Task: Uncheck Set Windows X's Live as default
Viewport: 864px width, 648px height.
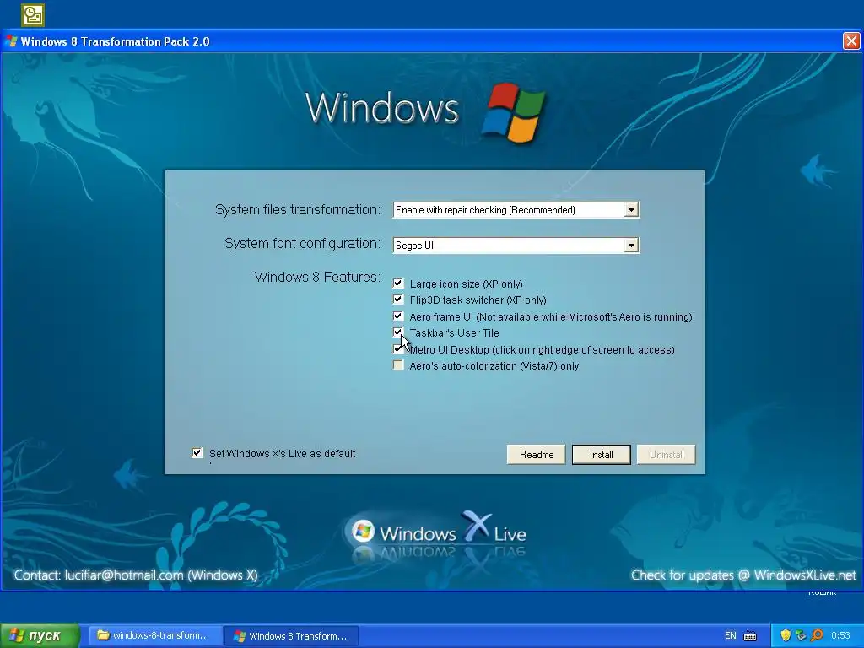Action: [197, 453]
